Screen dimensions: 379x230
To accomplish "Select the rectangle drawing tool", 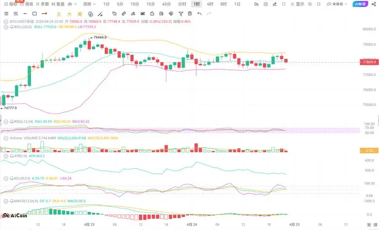I will click(35, 14).
